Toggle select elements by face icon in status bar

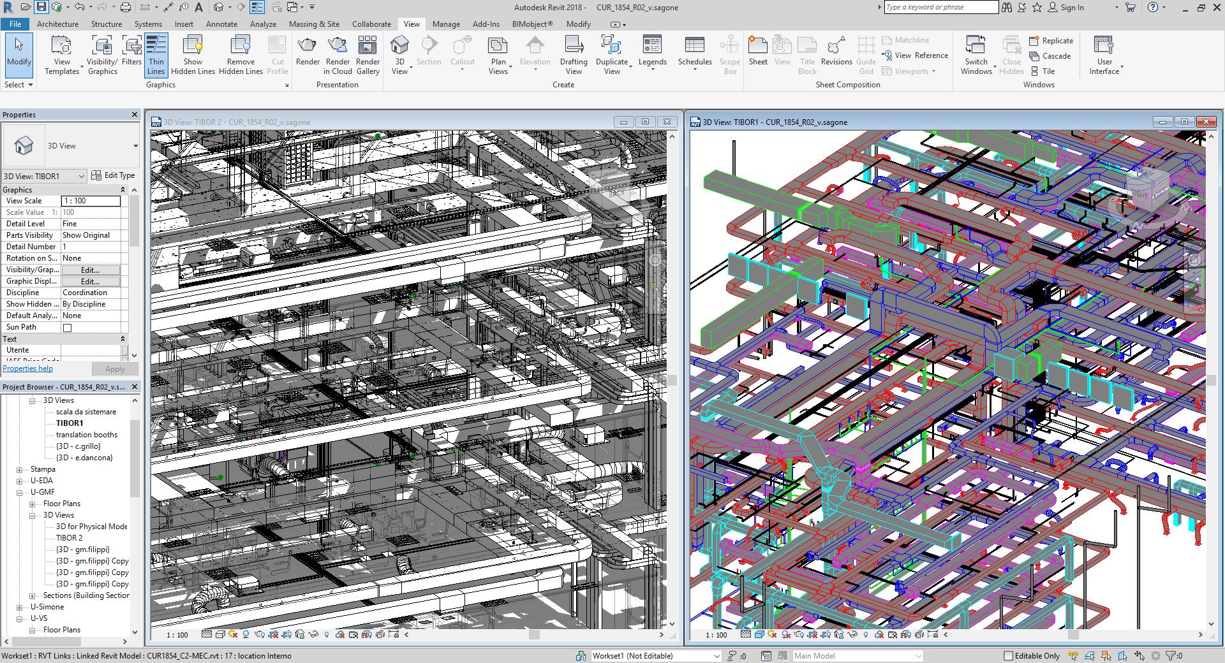tap(1123, 655)
